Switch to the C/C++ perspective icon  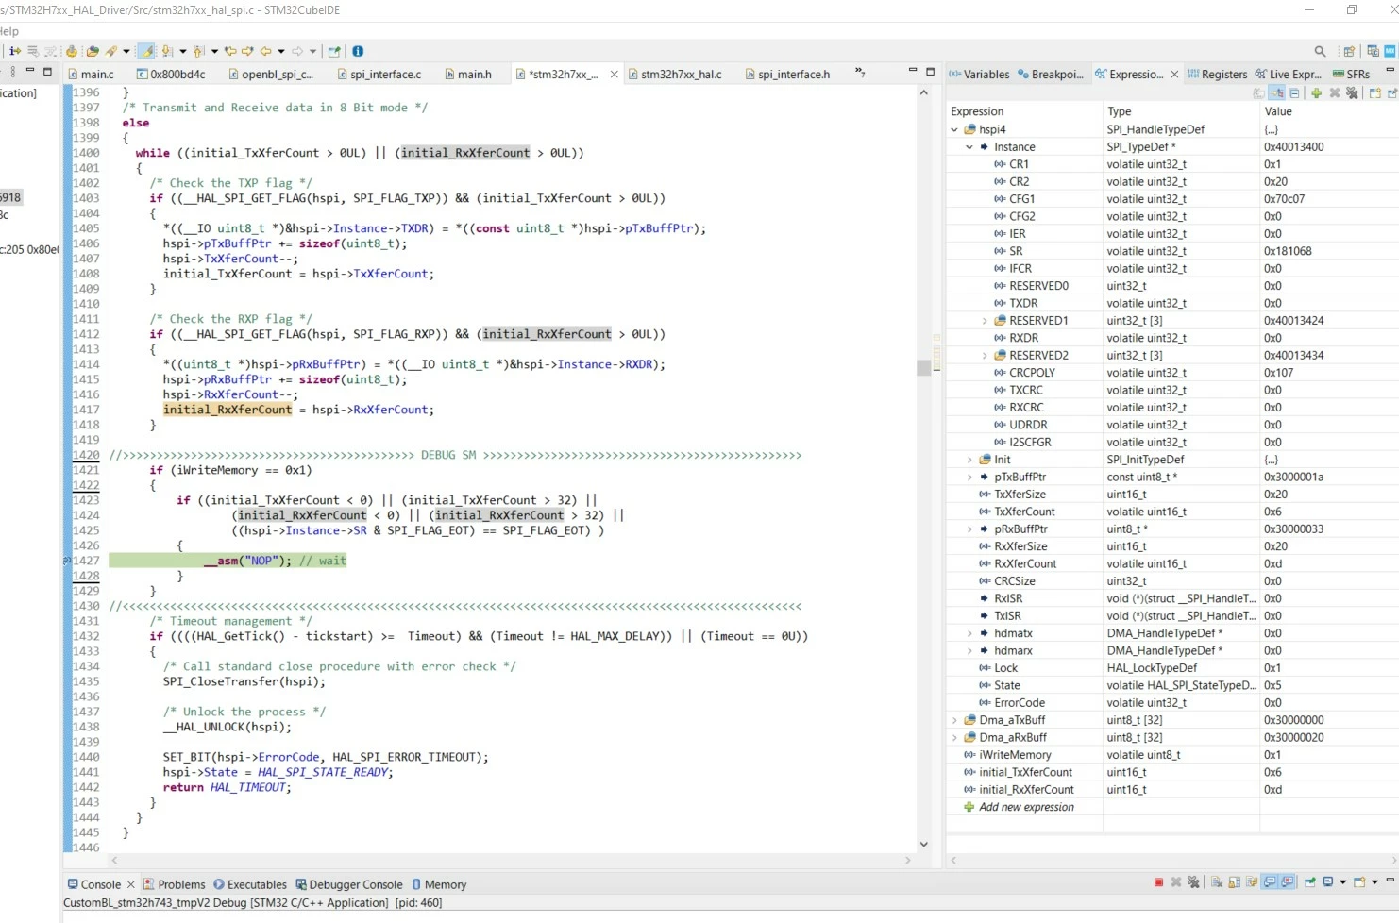[x=1373, y=51]
